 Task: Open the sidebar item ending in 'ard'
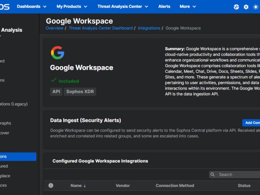[x=2, y=61]
